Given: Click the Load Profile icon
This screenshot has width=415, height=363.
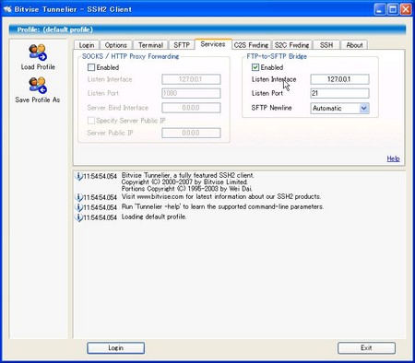Looking at the screenshot, I should [38, 53].
